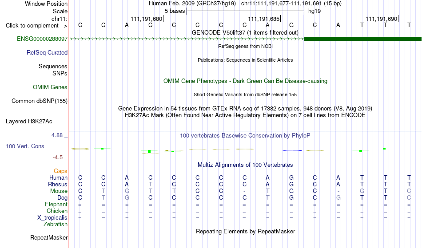Click the OMIM Gene Phenotypes track title
The height and width of the screenshot is (248, 422).
pyautogui.click(x=245, y=81)
